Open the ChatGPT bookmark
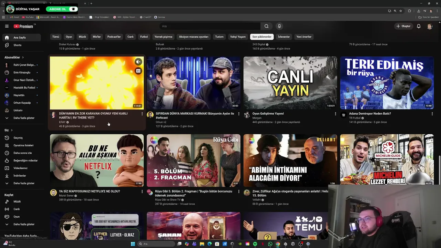 [x=145, y=17]
